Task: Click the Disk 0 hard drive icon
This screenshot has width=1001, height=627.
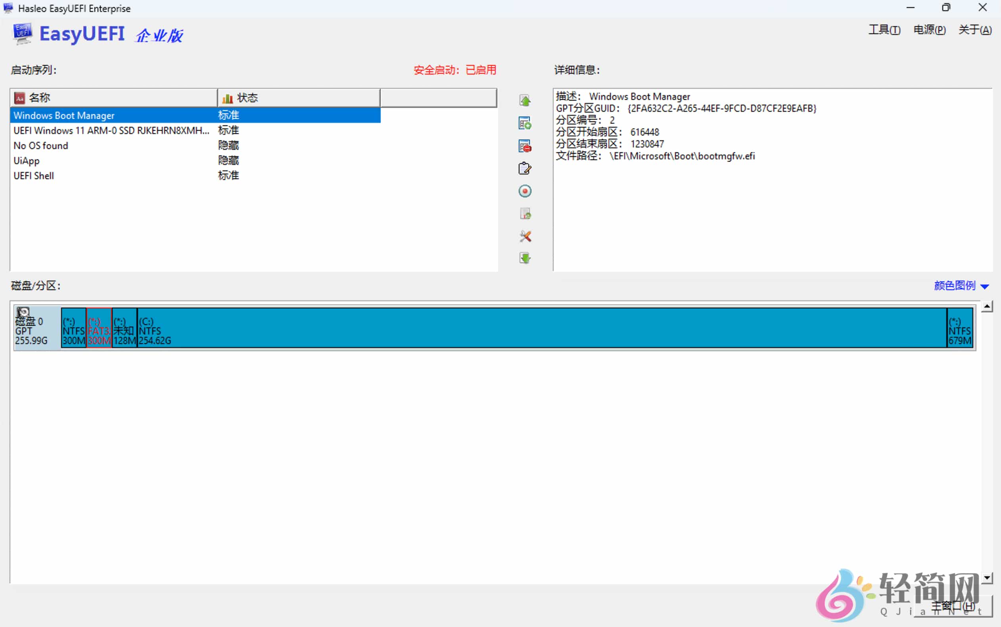Action: [23, 312]
